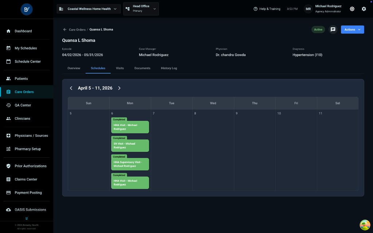373x233 pixels.
Task: Go to next week arrow
Action: pyautogui.click(x=119, y=88)
